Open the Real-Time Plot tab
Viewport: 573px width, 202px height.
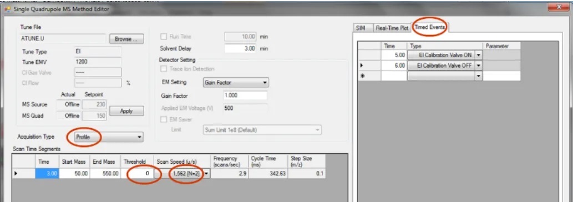click(x=392, y=28)
